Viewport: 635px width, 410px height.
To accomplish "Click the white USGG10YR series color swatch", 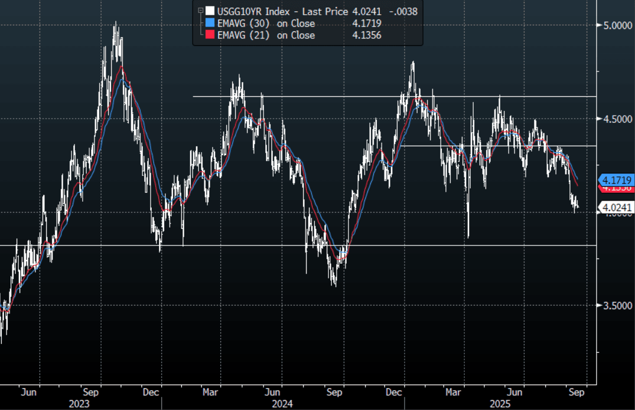I will pyautogui.click(x=209, y=11).
